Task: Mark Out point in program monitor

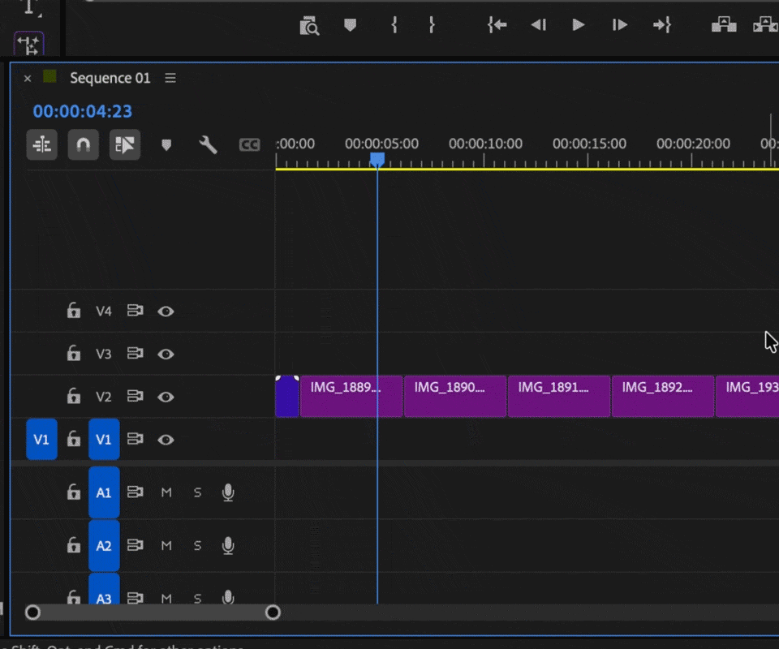Action: [432, 25]
